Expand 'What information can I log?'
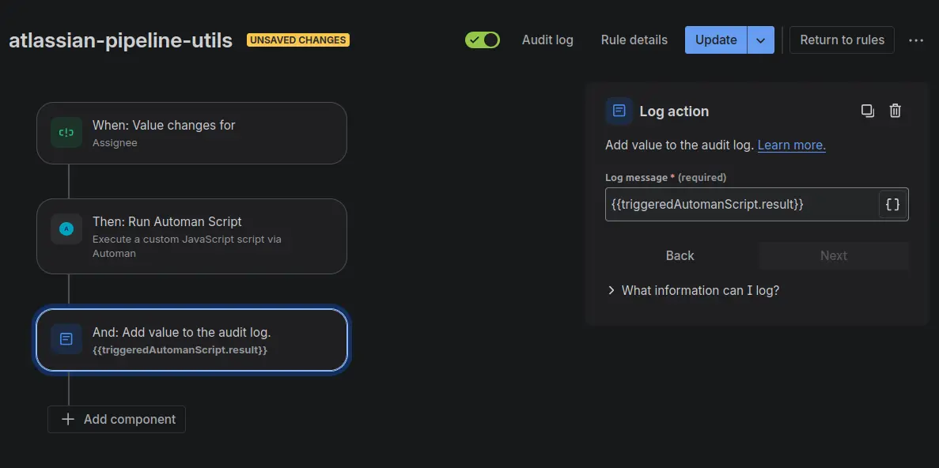The height and width of the screenshot is (468, 939). pyautogui.click(x=693, y=290)
